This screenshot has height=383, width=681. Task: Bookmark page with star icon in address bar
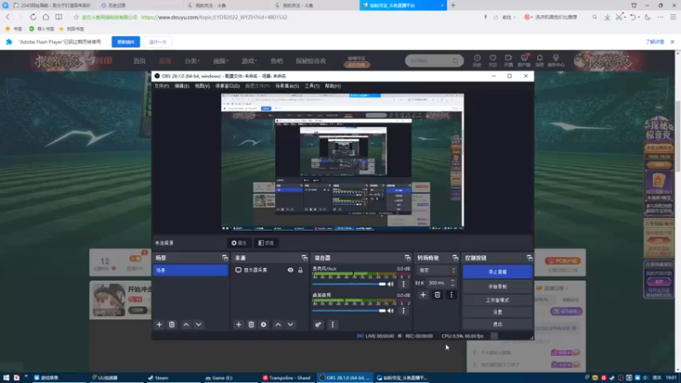[76, 17]
